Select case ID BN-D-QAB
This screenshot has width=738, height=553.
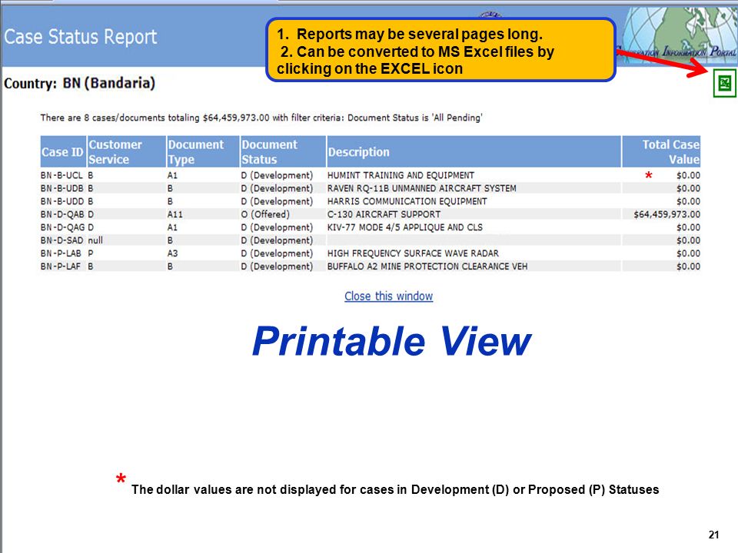coord(61,214)
